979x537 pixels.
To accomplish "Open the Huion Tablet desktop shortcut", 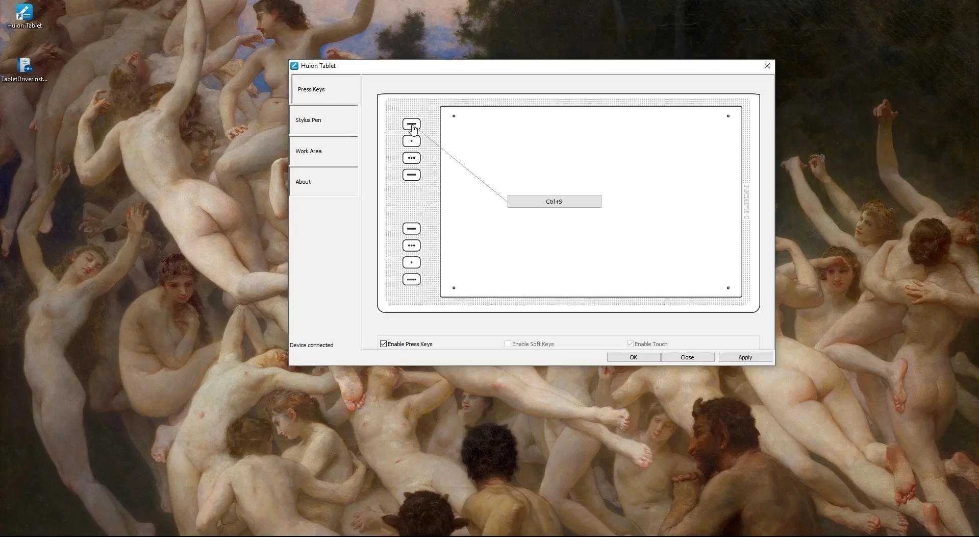I will pos(24,16).
